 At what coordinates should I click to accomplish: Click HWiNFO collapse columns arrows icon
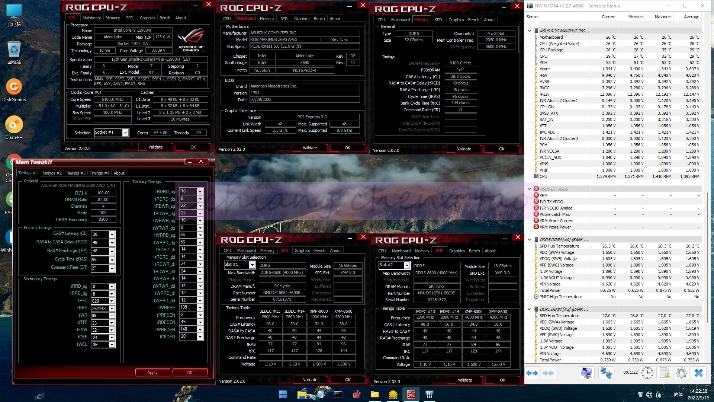coord(548,373)
